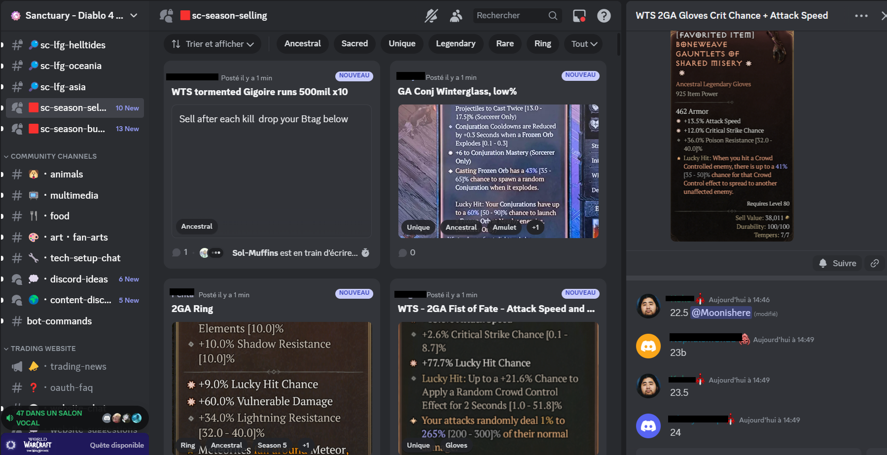Open the World of Warcraft Quête disponible banner
This screenshot has height=455, width=887.
(x=74, y=445)
